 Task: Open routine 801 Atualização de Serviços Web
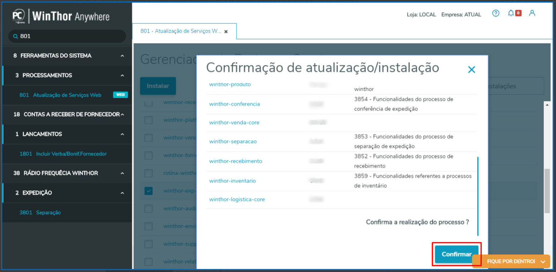[x=67, y=95]
